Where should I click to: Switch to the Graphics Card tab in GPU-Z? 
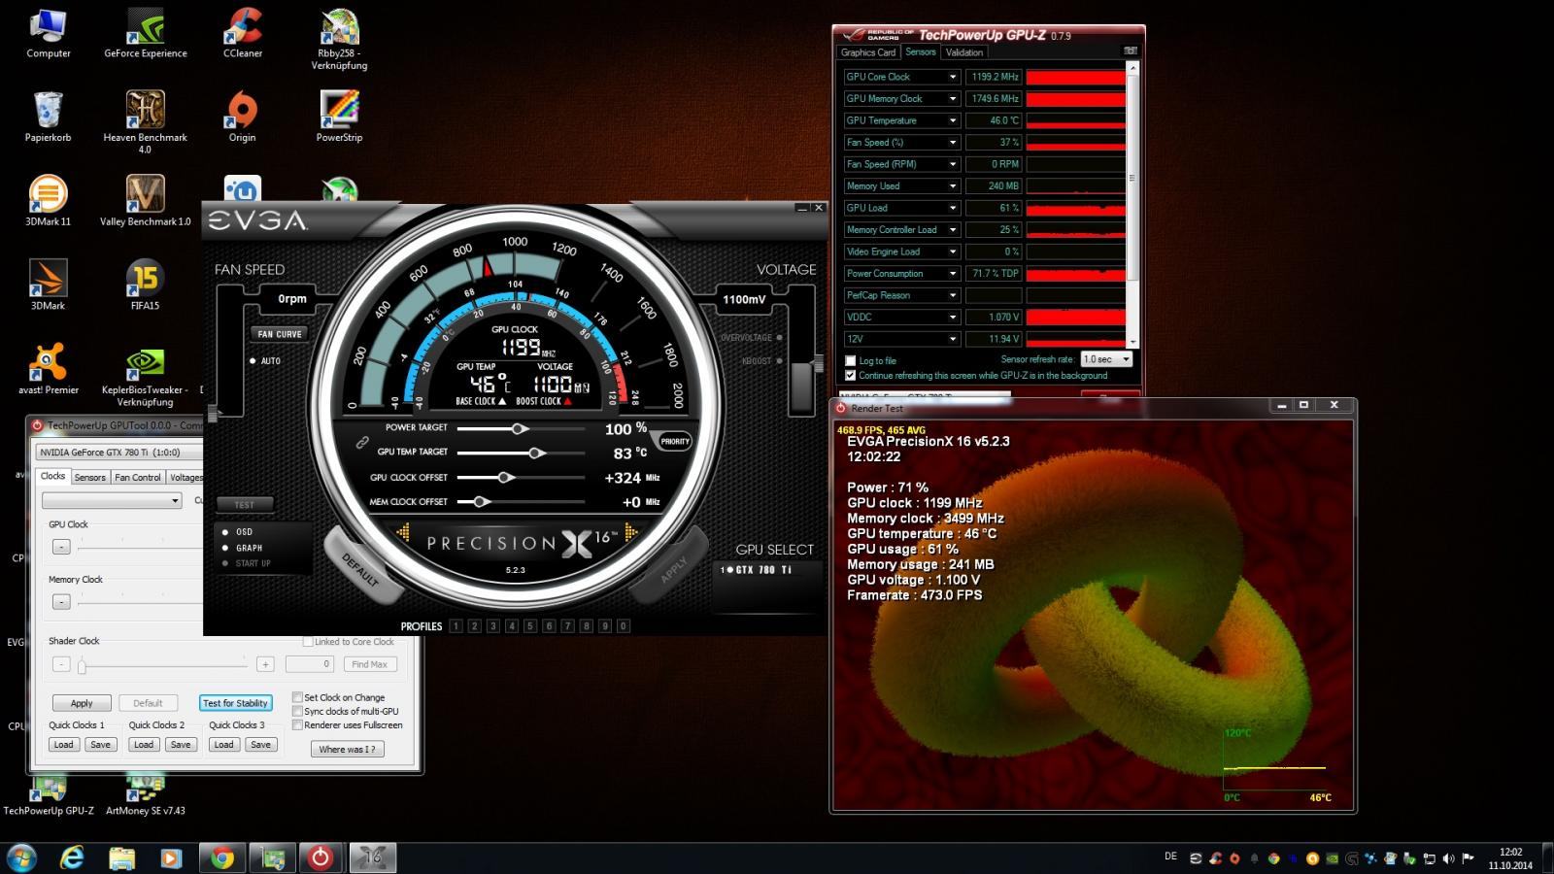coord(868,52)
